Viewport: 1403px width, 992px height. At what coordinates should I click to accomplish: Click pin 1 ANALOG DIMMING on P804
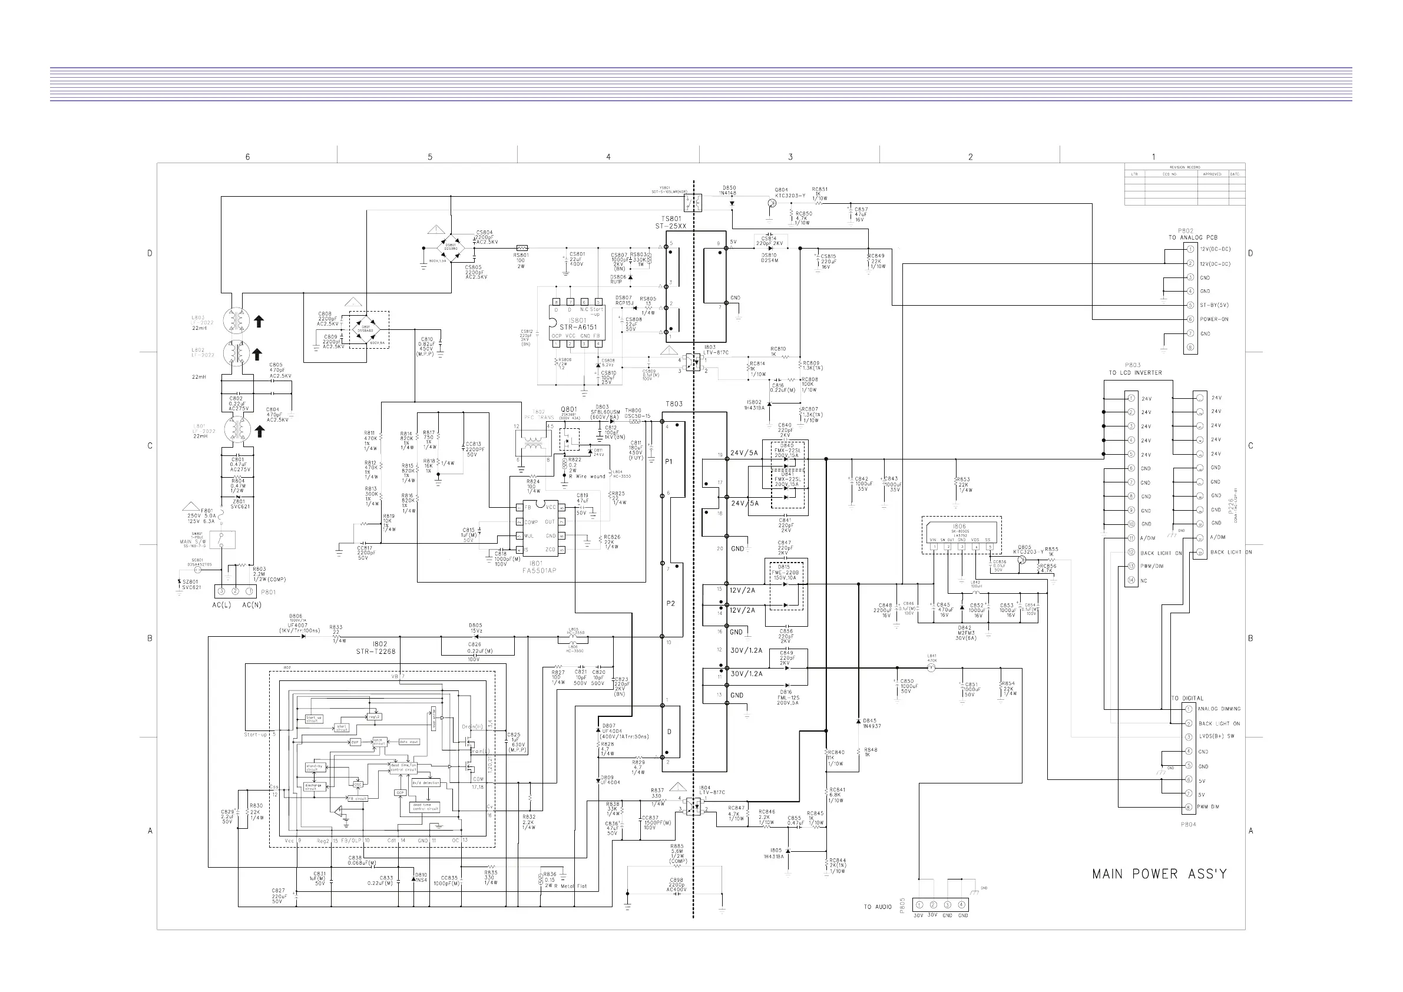(x=1189, y=709)
